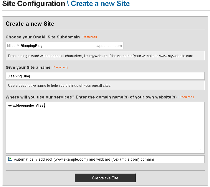Click the 'https://' prefix in the subdomain field

point(13,46)
